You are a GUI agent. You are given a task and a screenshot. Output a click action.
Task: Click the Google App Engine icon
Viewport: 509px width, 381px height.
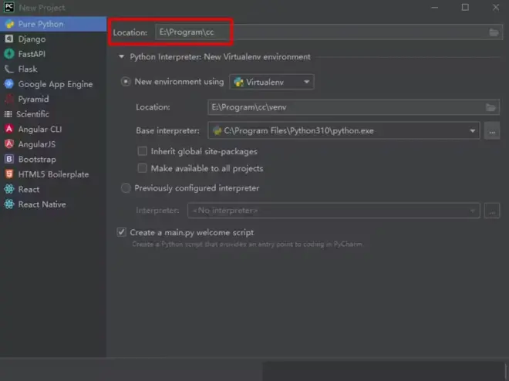[9, 84]
